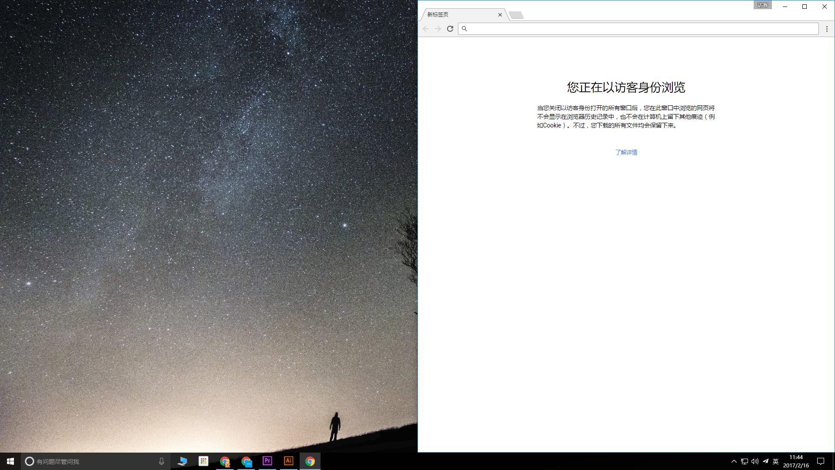Click the microphone icon on the taskbar
Image resolution: width=835 pixels, height=470 pixels.
(161, 461)
